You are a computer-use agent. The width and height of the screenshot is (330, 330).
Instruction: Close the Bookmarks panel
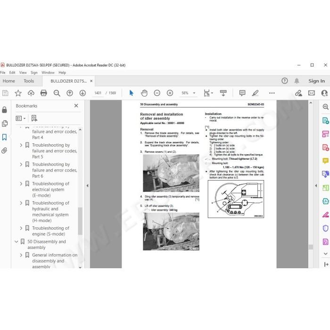coord(76,106)
